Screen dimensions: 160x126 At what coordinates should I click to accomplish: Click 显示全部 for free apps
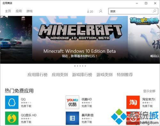(x=149, y=91)
